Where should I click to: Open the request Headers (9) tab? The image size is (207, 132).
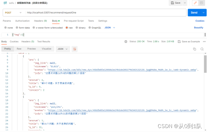click(x=40, y=21)
